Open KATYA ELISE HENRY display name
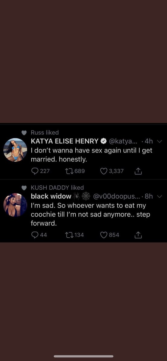The image size is (167, 361). pos(65,141)
